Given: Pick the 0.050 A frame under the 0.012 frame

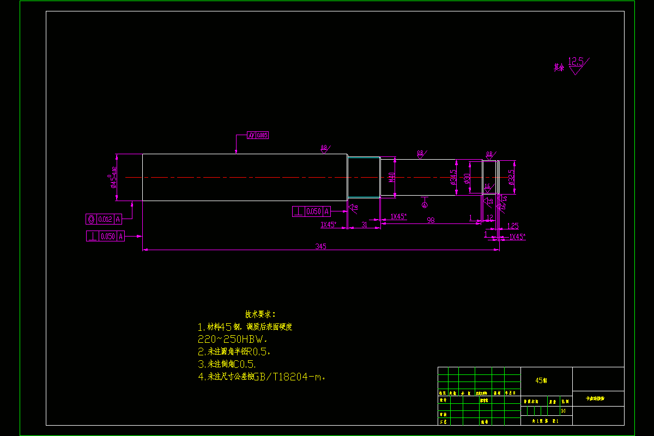Looking at the screenshot, I should click(x=106, y=236).
